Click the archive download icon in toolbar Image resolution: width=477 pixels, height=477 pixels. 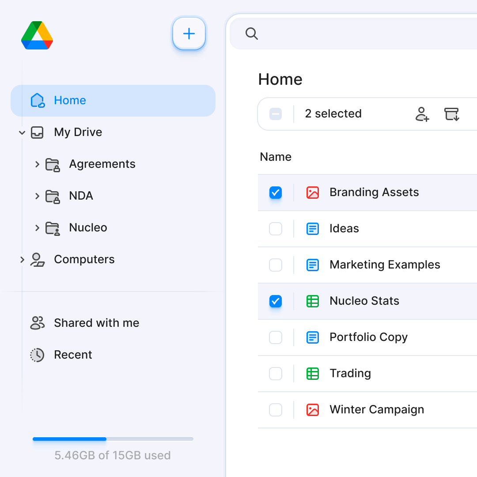(x=451, y=114)
